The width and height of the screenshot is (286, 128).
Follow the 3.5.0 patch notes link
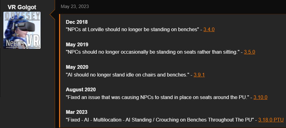point(249,52)
